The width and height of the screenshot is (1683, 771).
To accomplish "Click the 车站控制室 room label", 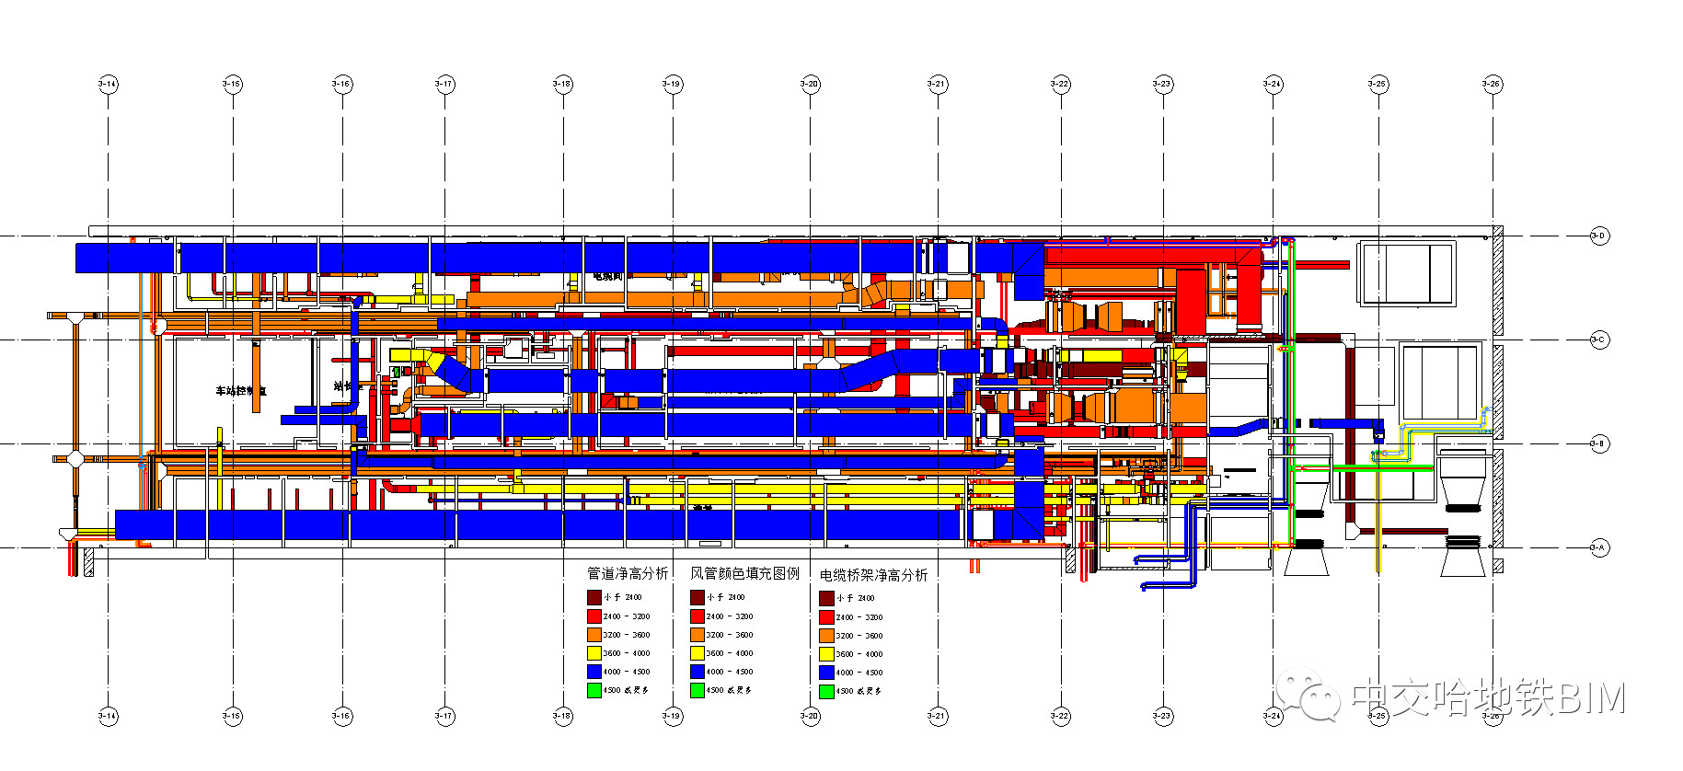I will pos(241,391).
